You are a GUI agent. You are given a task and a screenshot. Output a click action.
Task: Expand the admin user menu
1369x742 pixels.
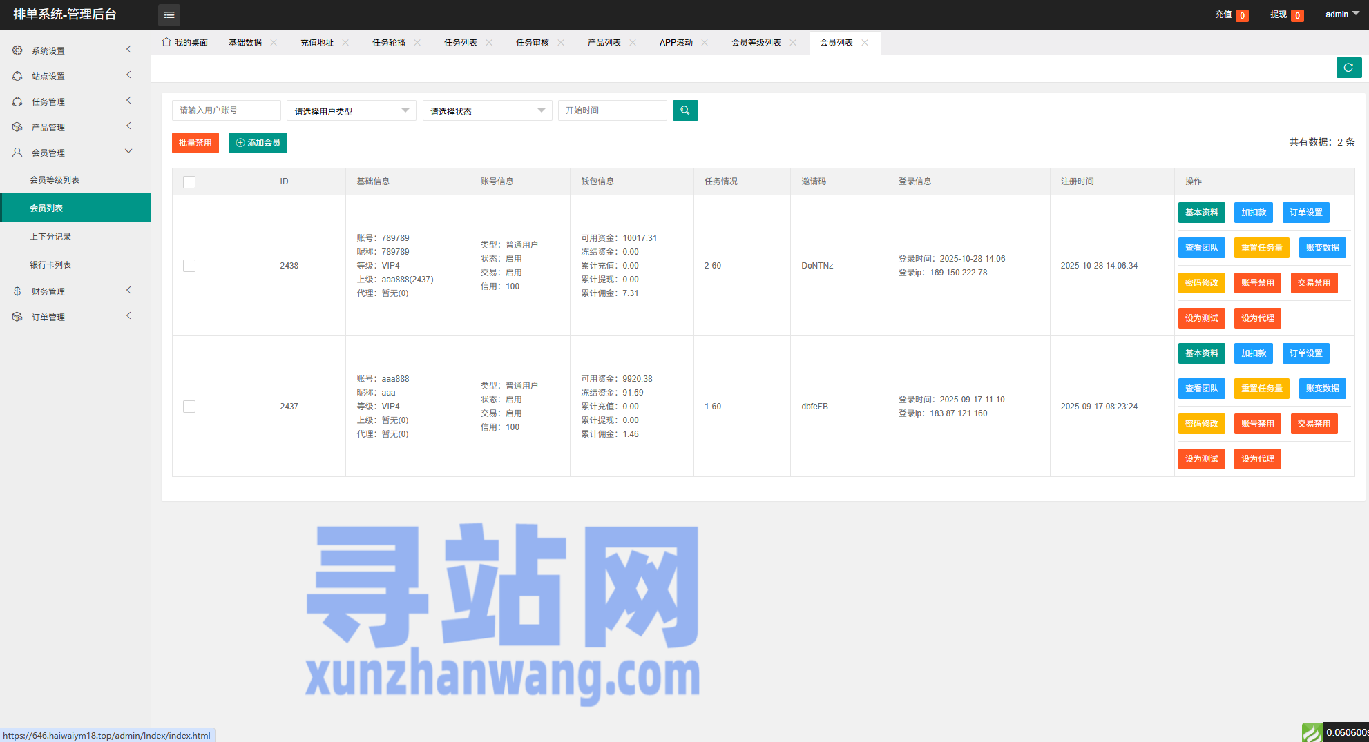coord(1341,14)
